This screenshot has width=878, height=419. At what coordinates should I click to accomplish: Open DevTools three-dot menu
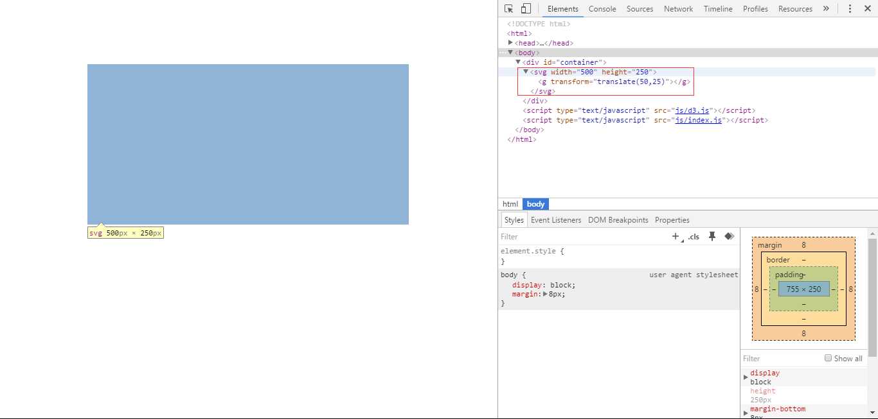pos(850,8)
